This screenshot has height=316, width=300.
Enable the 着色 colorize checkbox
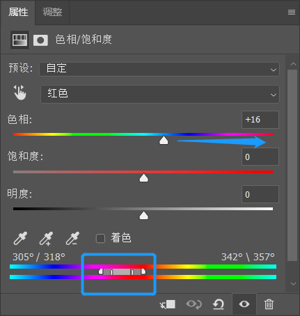point(100,239)
